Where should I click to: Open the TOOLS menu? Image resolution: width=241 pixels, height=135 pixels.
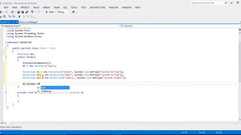coord(74,7)
